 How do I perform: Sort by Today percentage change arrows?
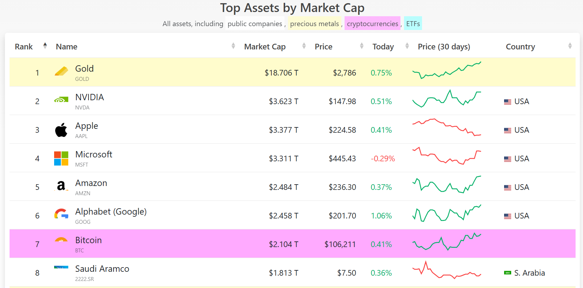coord(407,46)
